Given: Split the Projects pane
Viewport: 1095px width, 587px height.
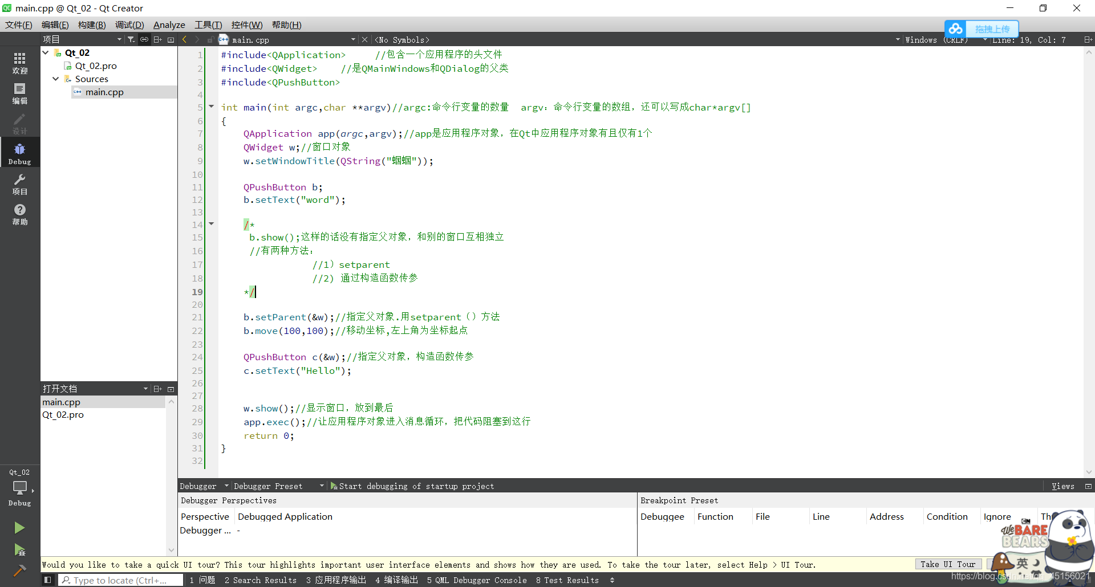Looking at the screenshot, I should tap(158, 39).
